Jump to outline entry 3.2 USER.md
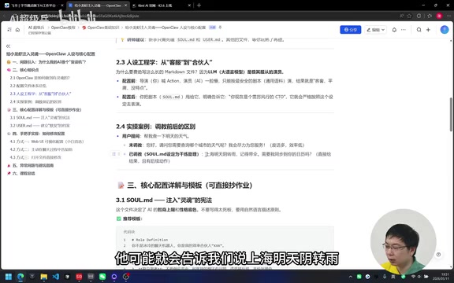 40,126
